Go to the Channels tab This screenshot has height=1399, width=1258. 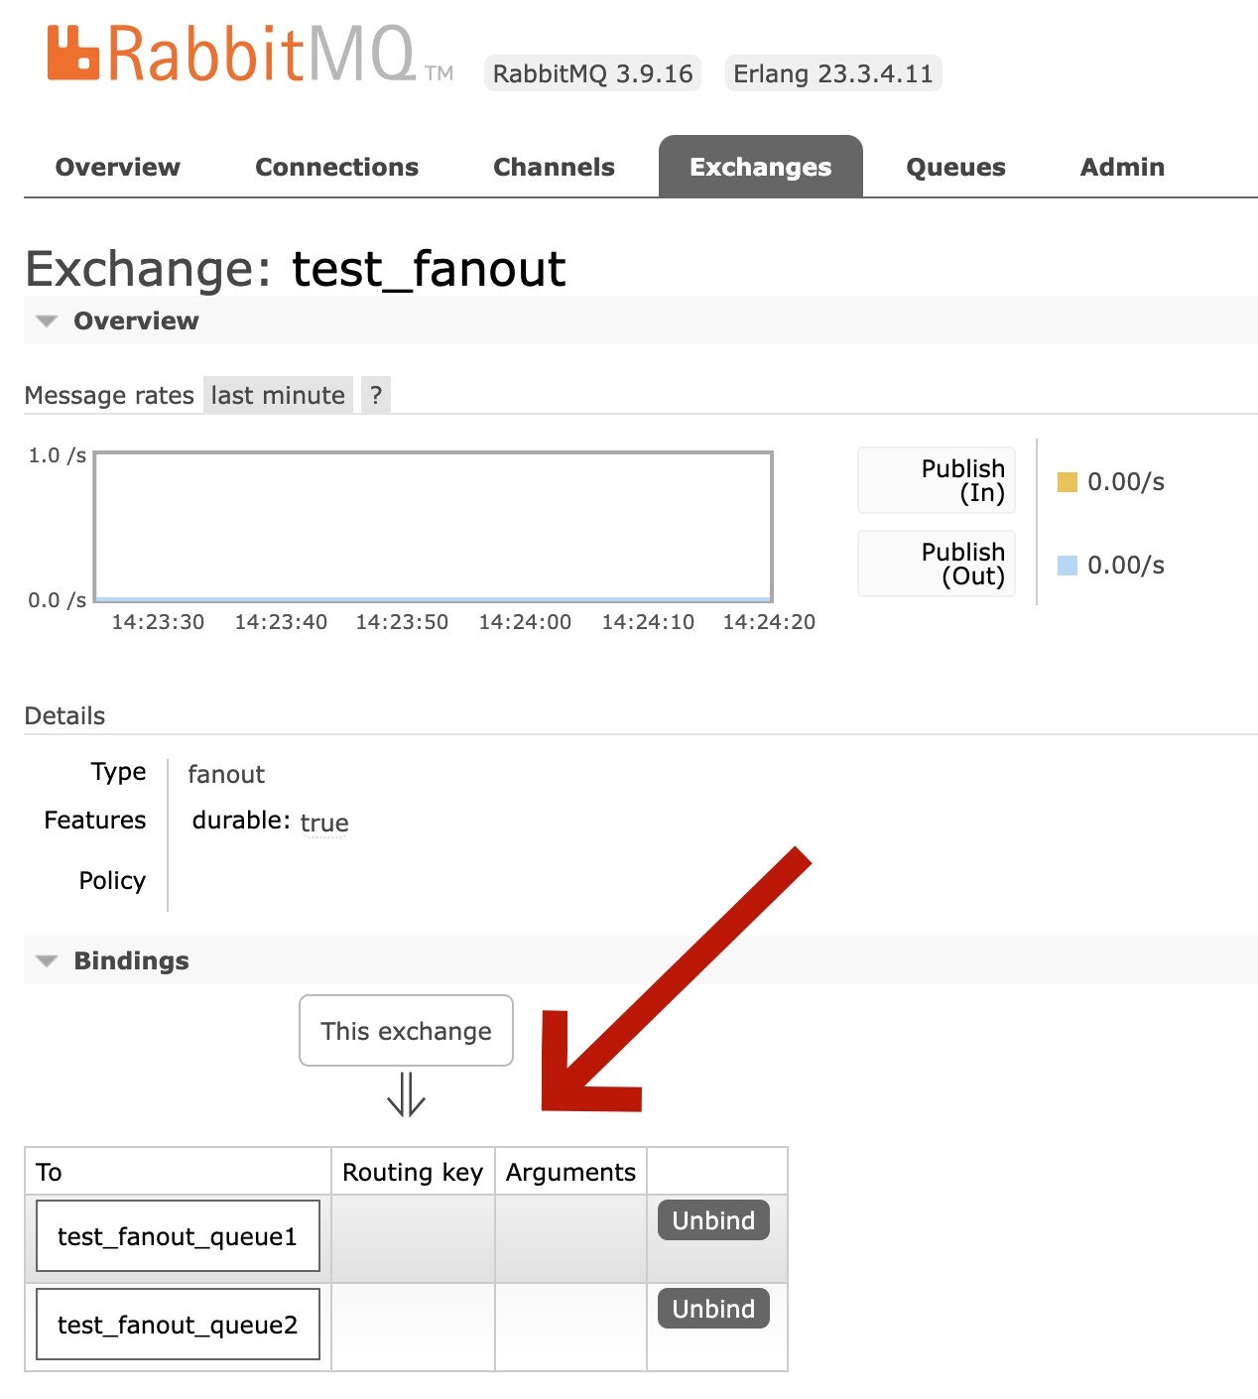pyautogui.click(x=554, y=167)
